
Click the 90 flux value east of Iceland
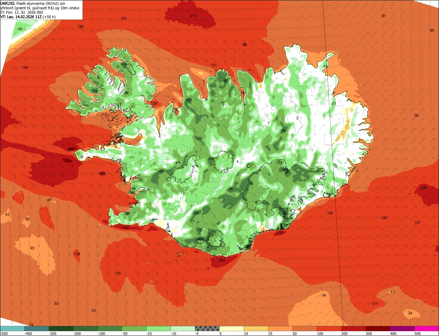pos(416,115)
